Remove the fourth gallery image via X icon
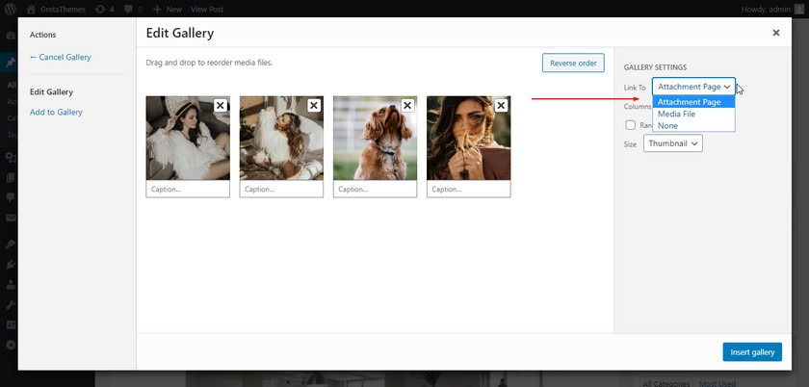 (x=501, y=106)
